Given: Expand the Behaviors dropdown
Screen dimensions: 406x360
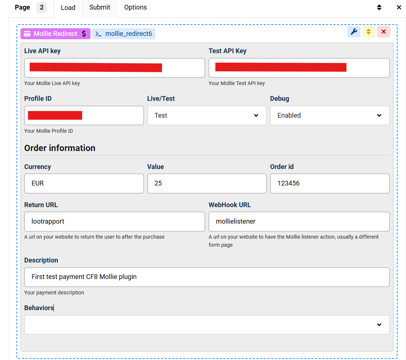Looking at the screenshot, I should [207, 325].
